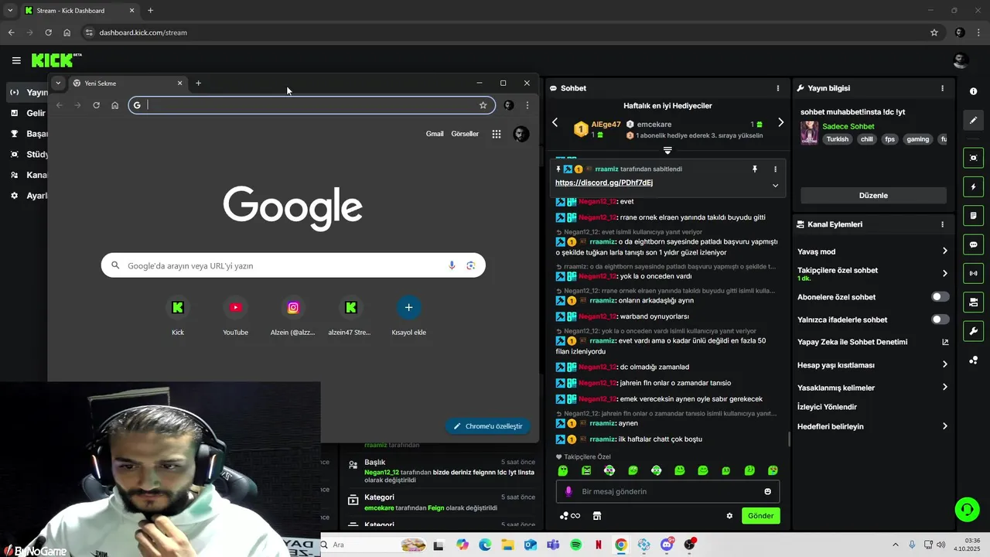
Task: Open pinned discord.gg/PDhf7dEj link
Action: tap(604, 183)
